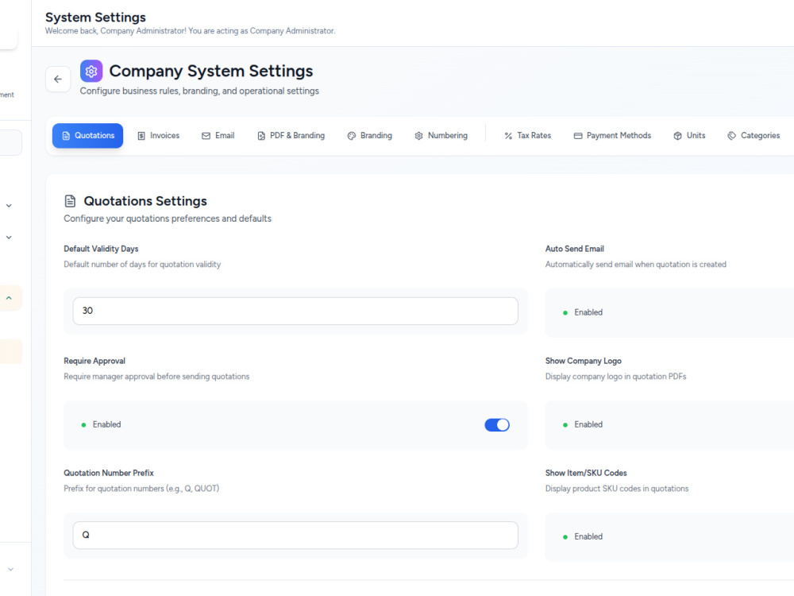Click the Payment Methods card icon
The width and height of the screenshot is (794, 596).
click(578, 136)
